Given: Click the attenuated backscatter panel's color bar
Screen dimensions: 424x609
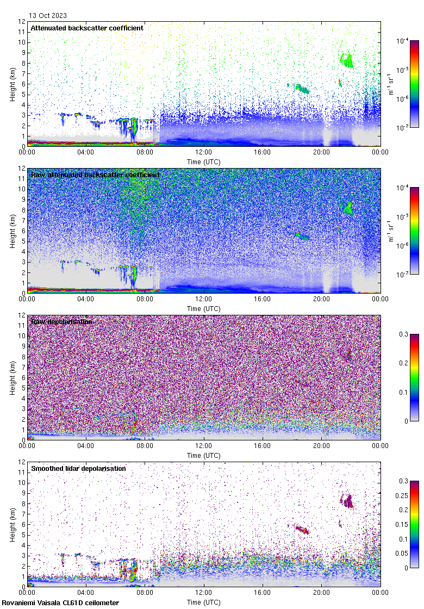Looking at the screenshot, I should coord(414,84).
